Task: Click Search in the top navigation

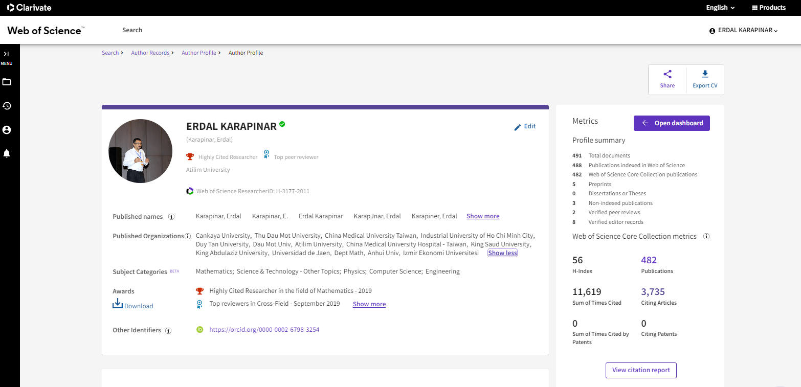Action: click(x=132, y=30)
